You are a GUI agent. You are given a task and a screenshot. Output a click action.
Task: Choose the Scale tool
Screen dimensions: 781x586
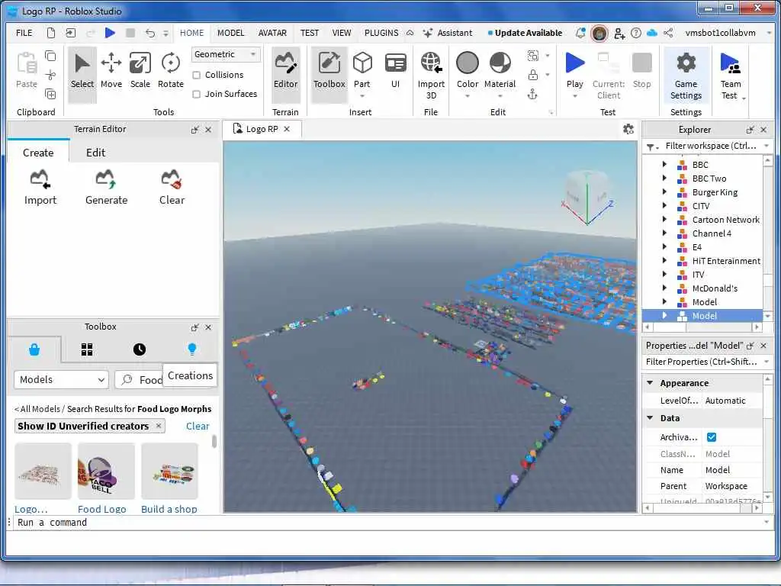click(140, 71)
